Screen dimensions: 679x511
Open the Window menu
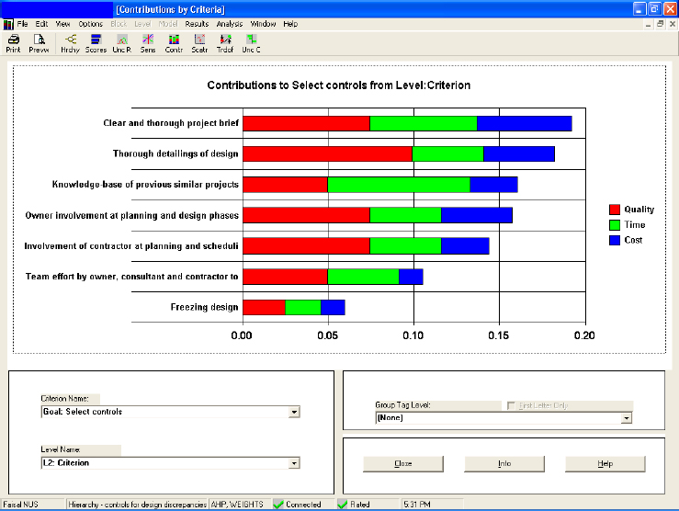pyautogui.click(x=263, y=24)
